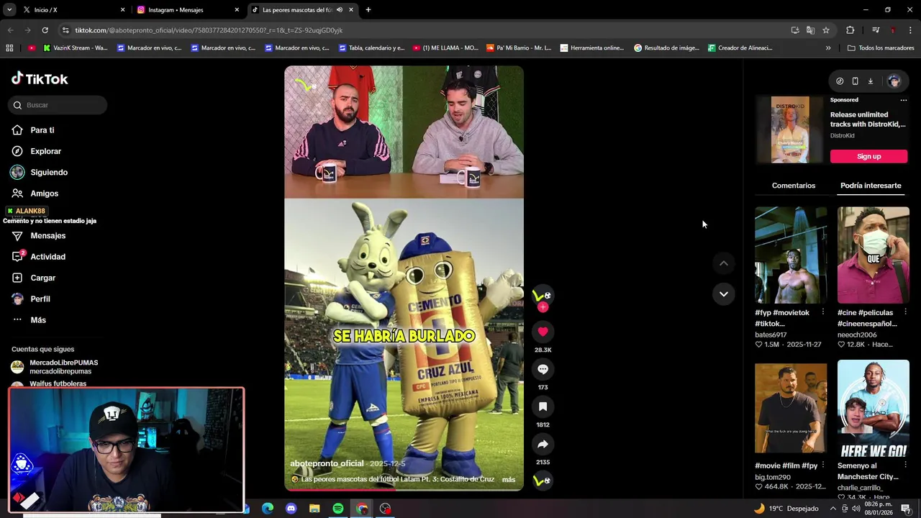
Task: Open a new browser tab
Action: [x=368, y=10]
